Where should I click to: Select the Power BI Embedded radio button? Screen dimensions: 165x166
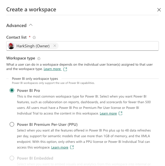coord(12,158)
